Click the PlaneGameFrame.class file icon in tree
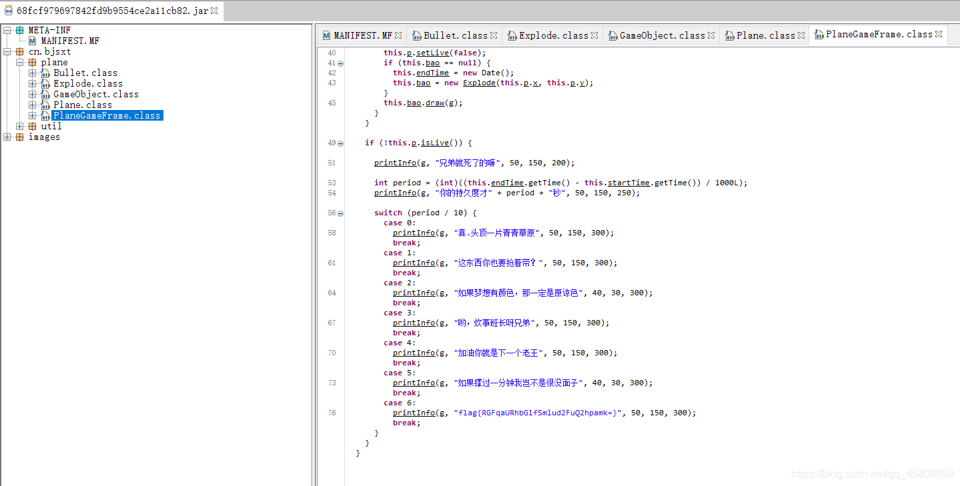This screenshot has height=486, width=960. (45, 115)
